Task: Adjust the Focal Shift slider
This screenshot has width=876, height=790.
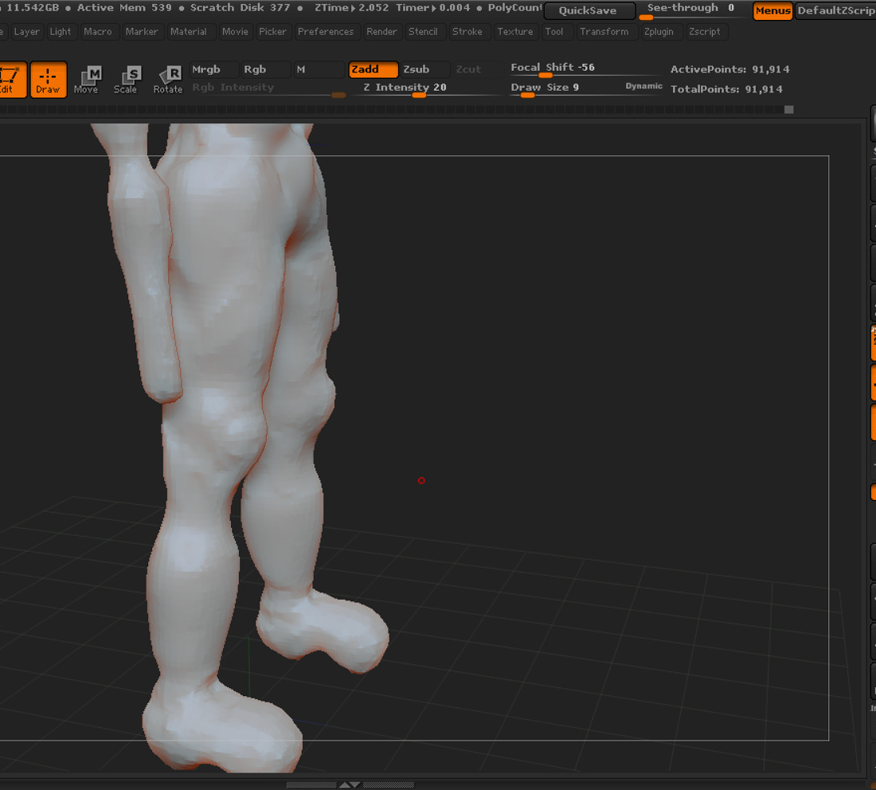Action: [x=585, y=68]
